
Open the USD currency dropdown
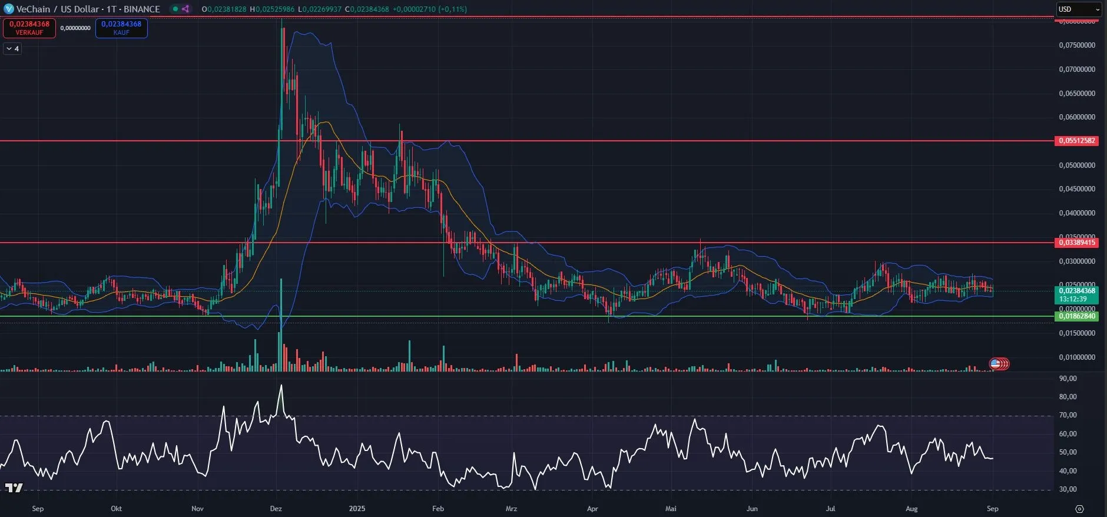(x=1079, y=9)
